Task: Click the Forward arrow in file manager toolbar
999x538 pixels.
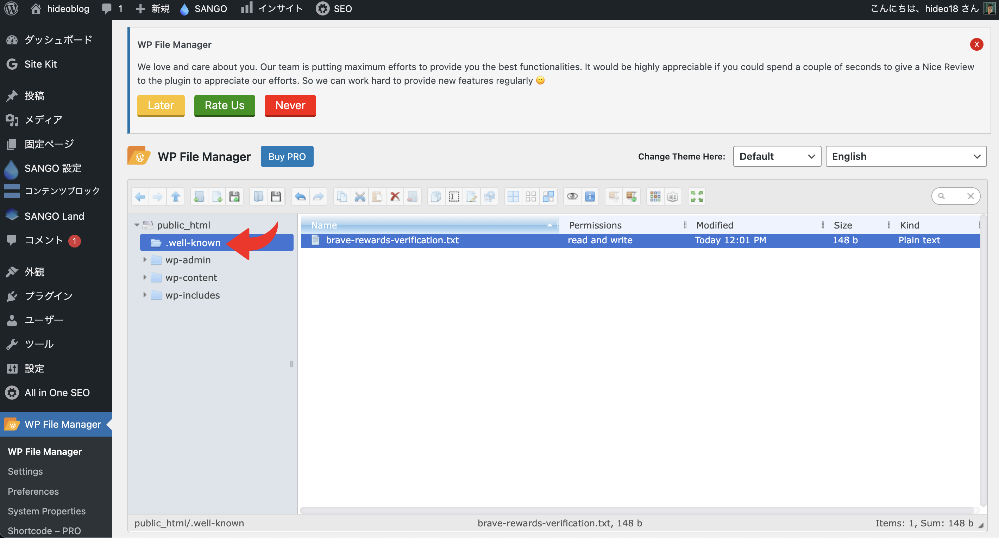Action: coord(158,197)
